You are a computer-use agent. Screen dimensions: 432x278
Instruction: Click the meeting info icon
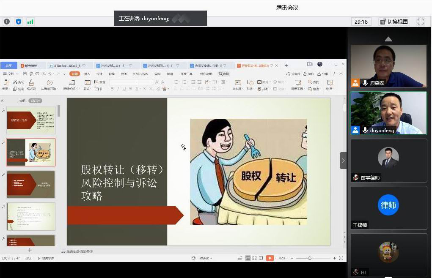click(x=7, y=22)
